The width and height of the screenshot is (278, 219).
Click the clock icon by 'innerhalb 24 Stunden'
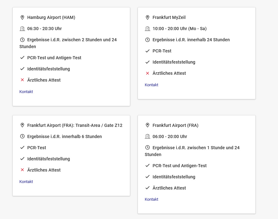[148, 40]
